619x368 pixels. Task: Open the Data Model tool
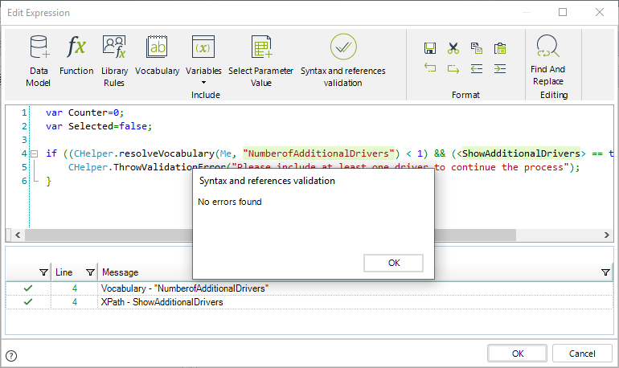pos(39,61)
